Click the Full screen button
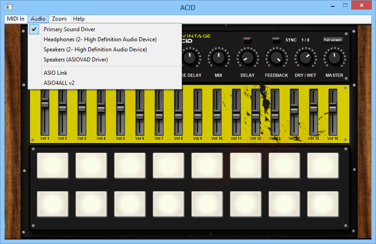Viewport: 376px width, 244px height. pos(333,40)
